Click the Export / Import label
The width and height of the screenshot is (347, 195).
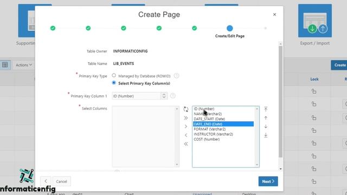coord(314,43)
